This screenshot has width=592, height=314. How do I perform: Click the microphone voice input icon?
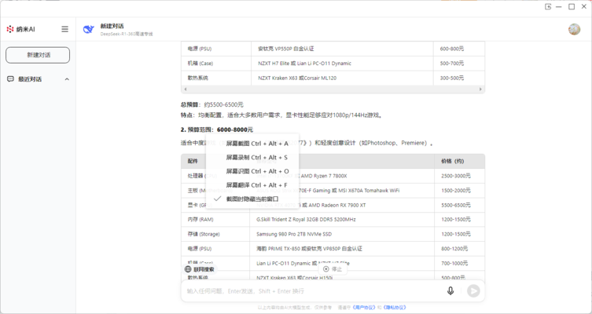pos(450,290)
